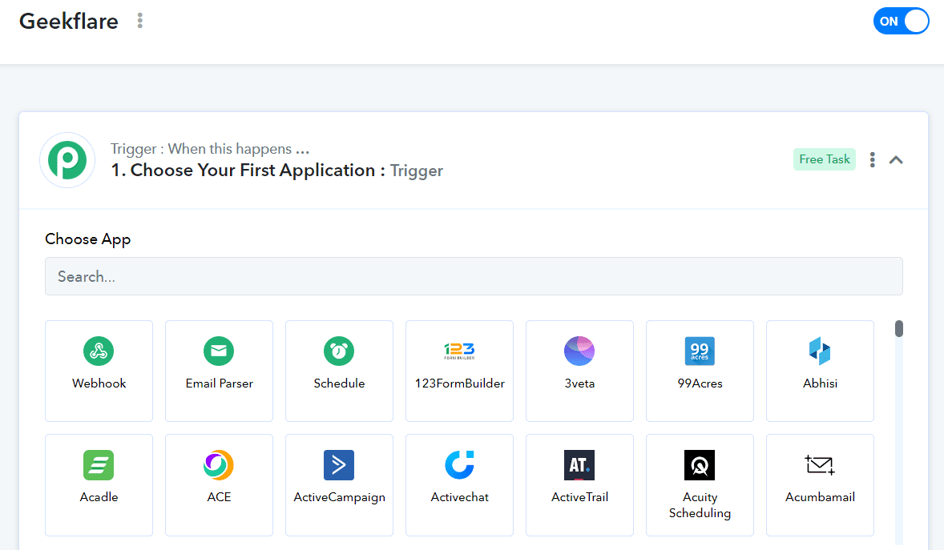Click the 123FormBuilder label text
This screenshot has height=550, width=944.
(x=459, y=383)
